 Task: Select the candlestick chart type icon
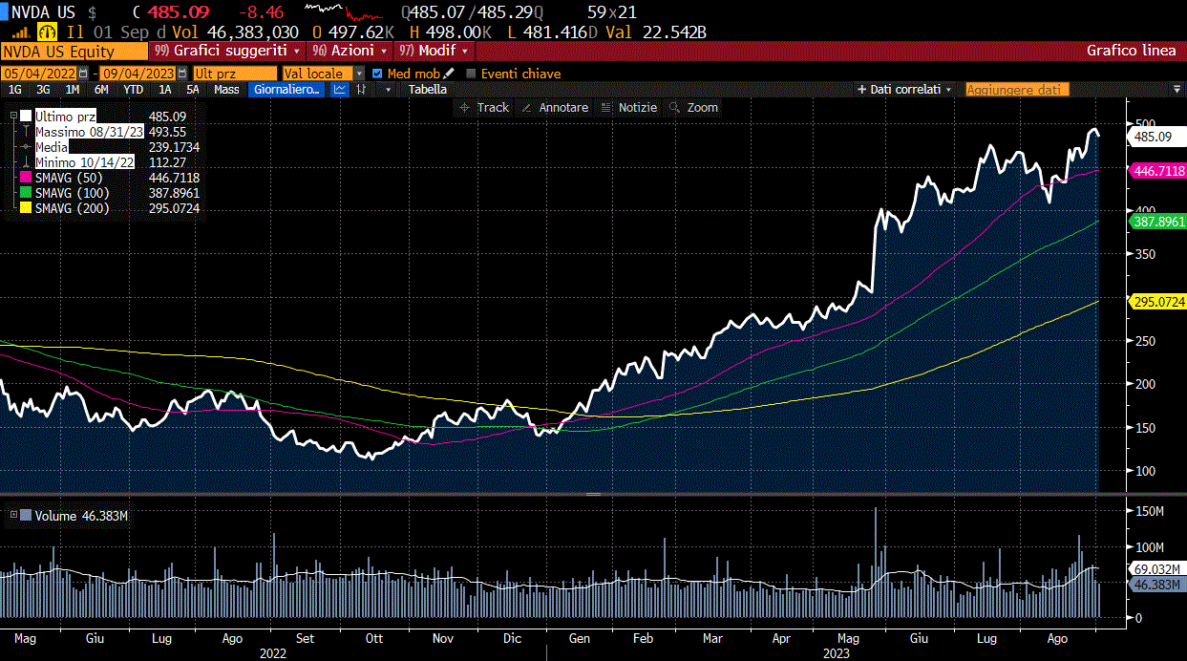click(362, 90)
